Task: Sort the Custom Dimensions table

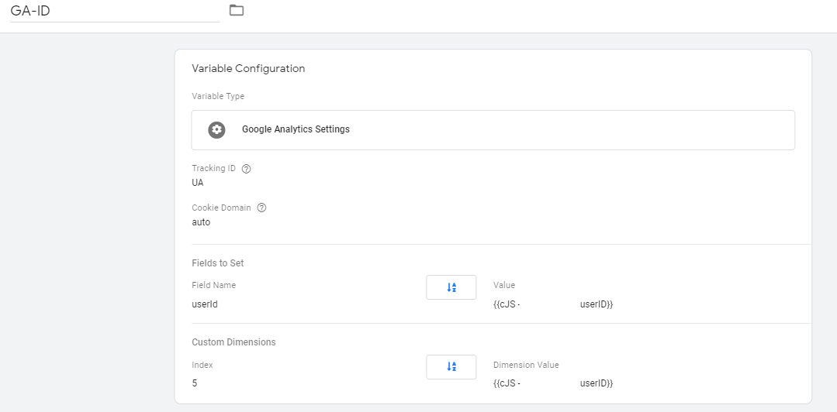Action: [x=451, y=367]
